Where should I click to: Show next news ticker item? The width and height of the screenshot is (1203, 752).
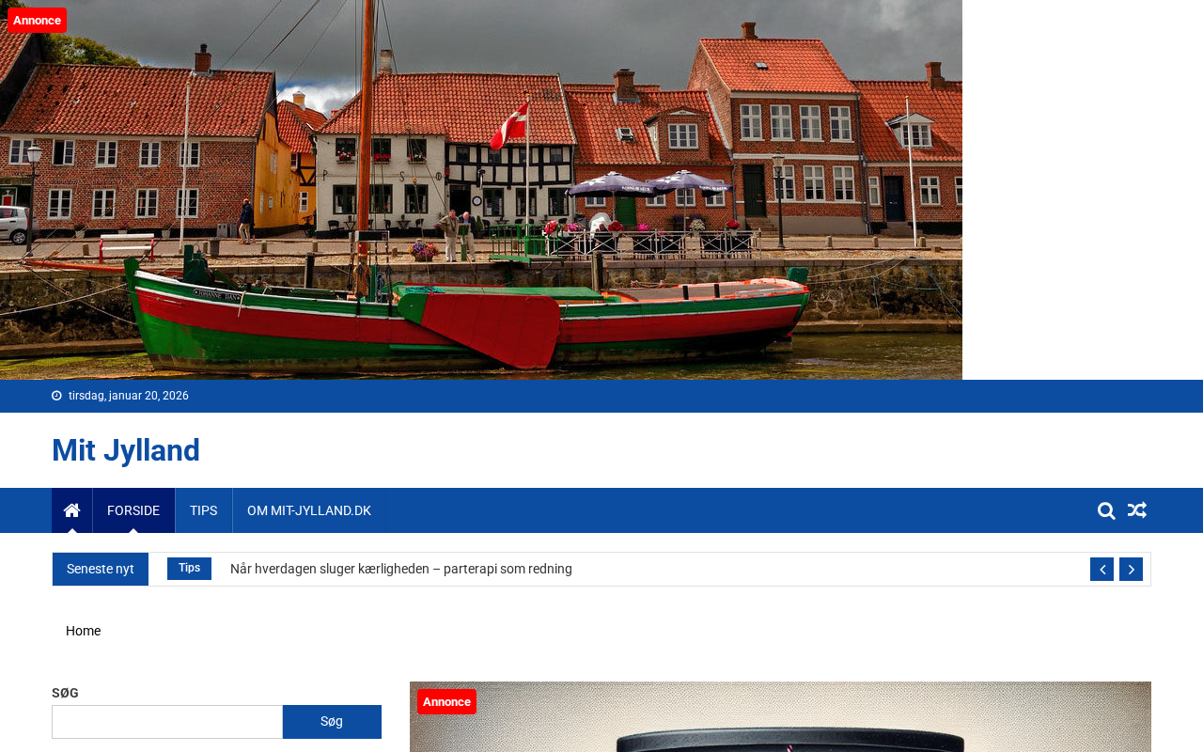click(1131, 570)
